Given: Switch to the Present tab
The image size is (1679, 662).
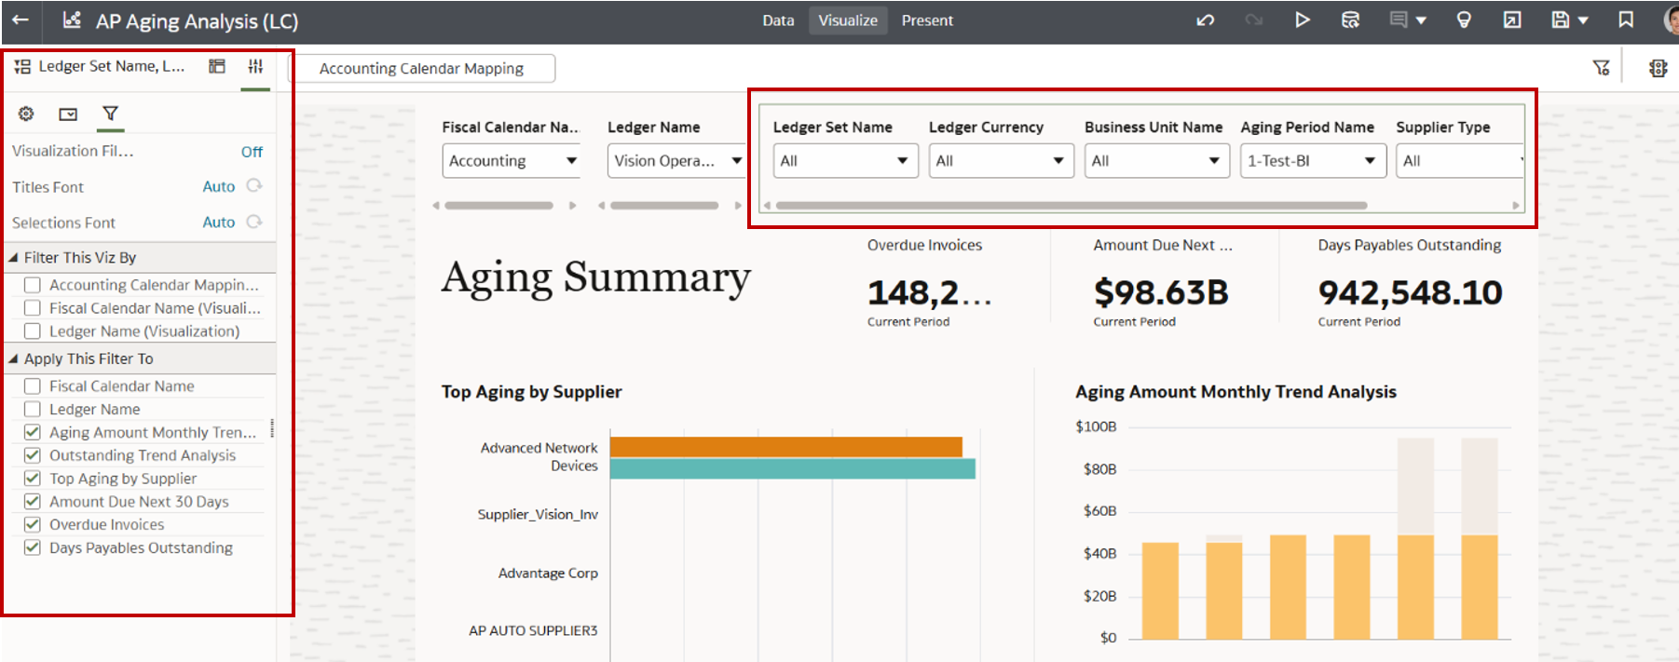Looking at the screenshot, I should [x=927, y=20].
